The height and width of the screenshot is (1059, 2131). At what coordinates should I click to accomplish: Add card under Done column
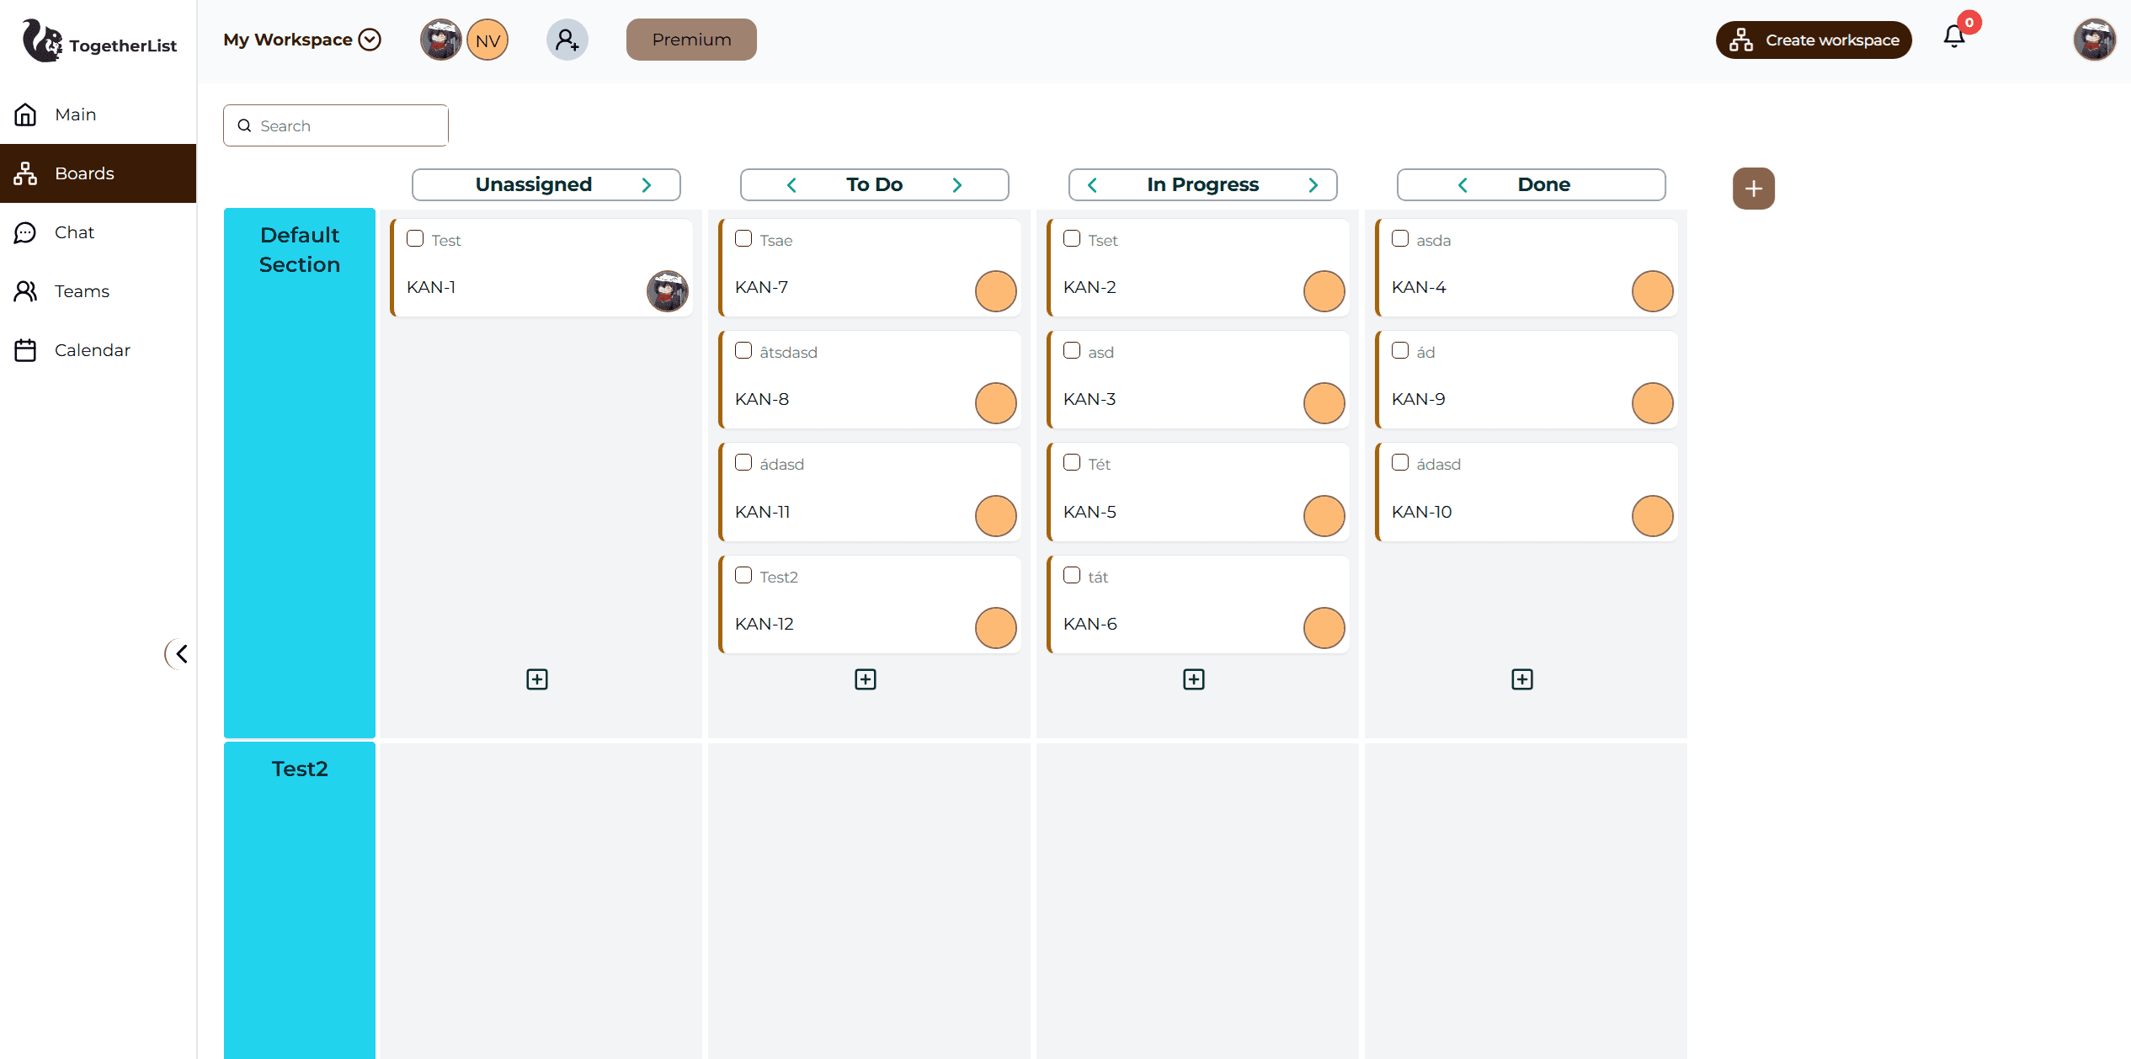click(x=1521, y=679)
